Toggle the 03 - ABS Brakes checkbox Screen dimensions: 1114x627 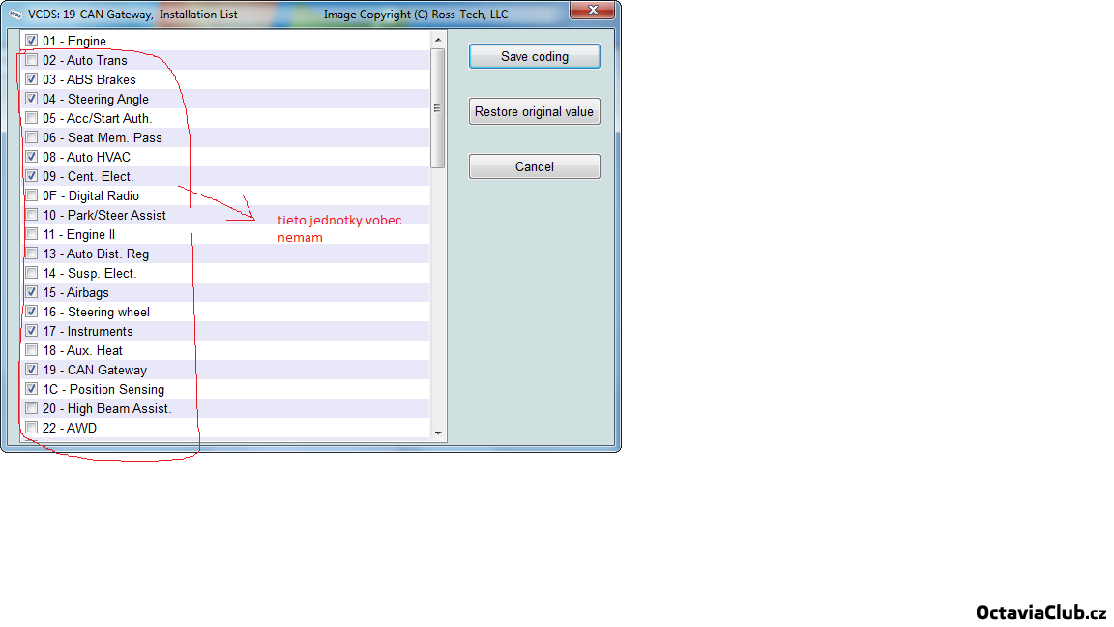click(32, 79)
